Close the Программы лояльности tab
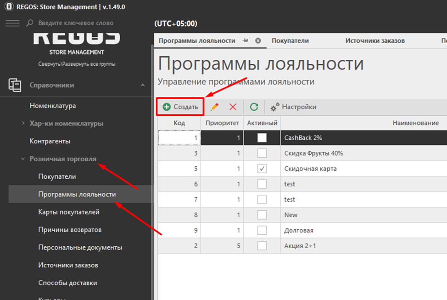The height and width of the screenshot is (300, 447). 258,41
